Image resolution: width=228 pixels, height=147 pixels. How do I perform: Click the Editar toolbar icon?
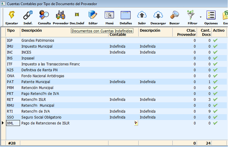pyautogui.click(x=93, y=15)
